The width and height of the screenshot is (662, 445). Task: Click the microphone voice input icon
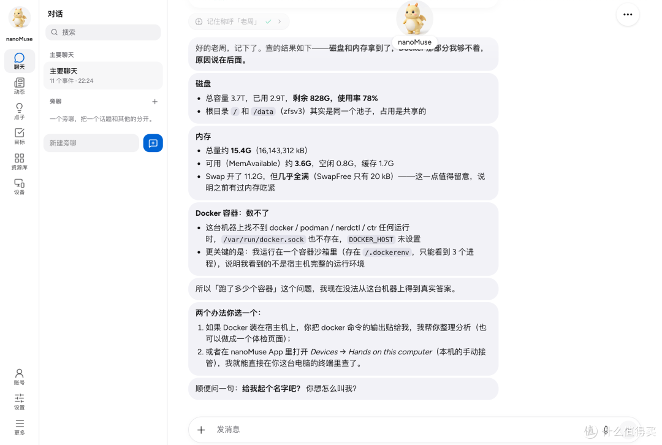coord(606,430)
